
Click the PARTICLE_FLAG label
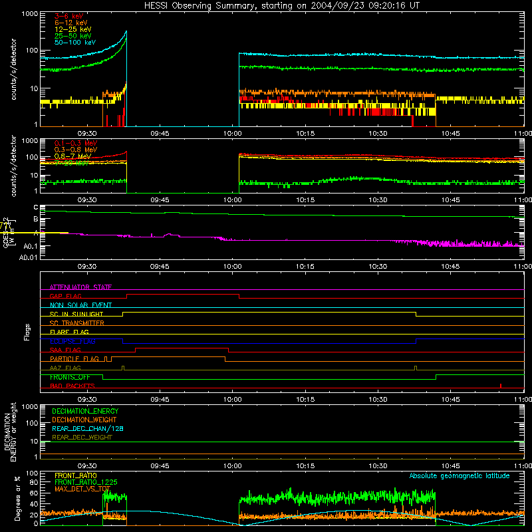coord(74,359)
